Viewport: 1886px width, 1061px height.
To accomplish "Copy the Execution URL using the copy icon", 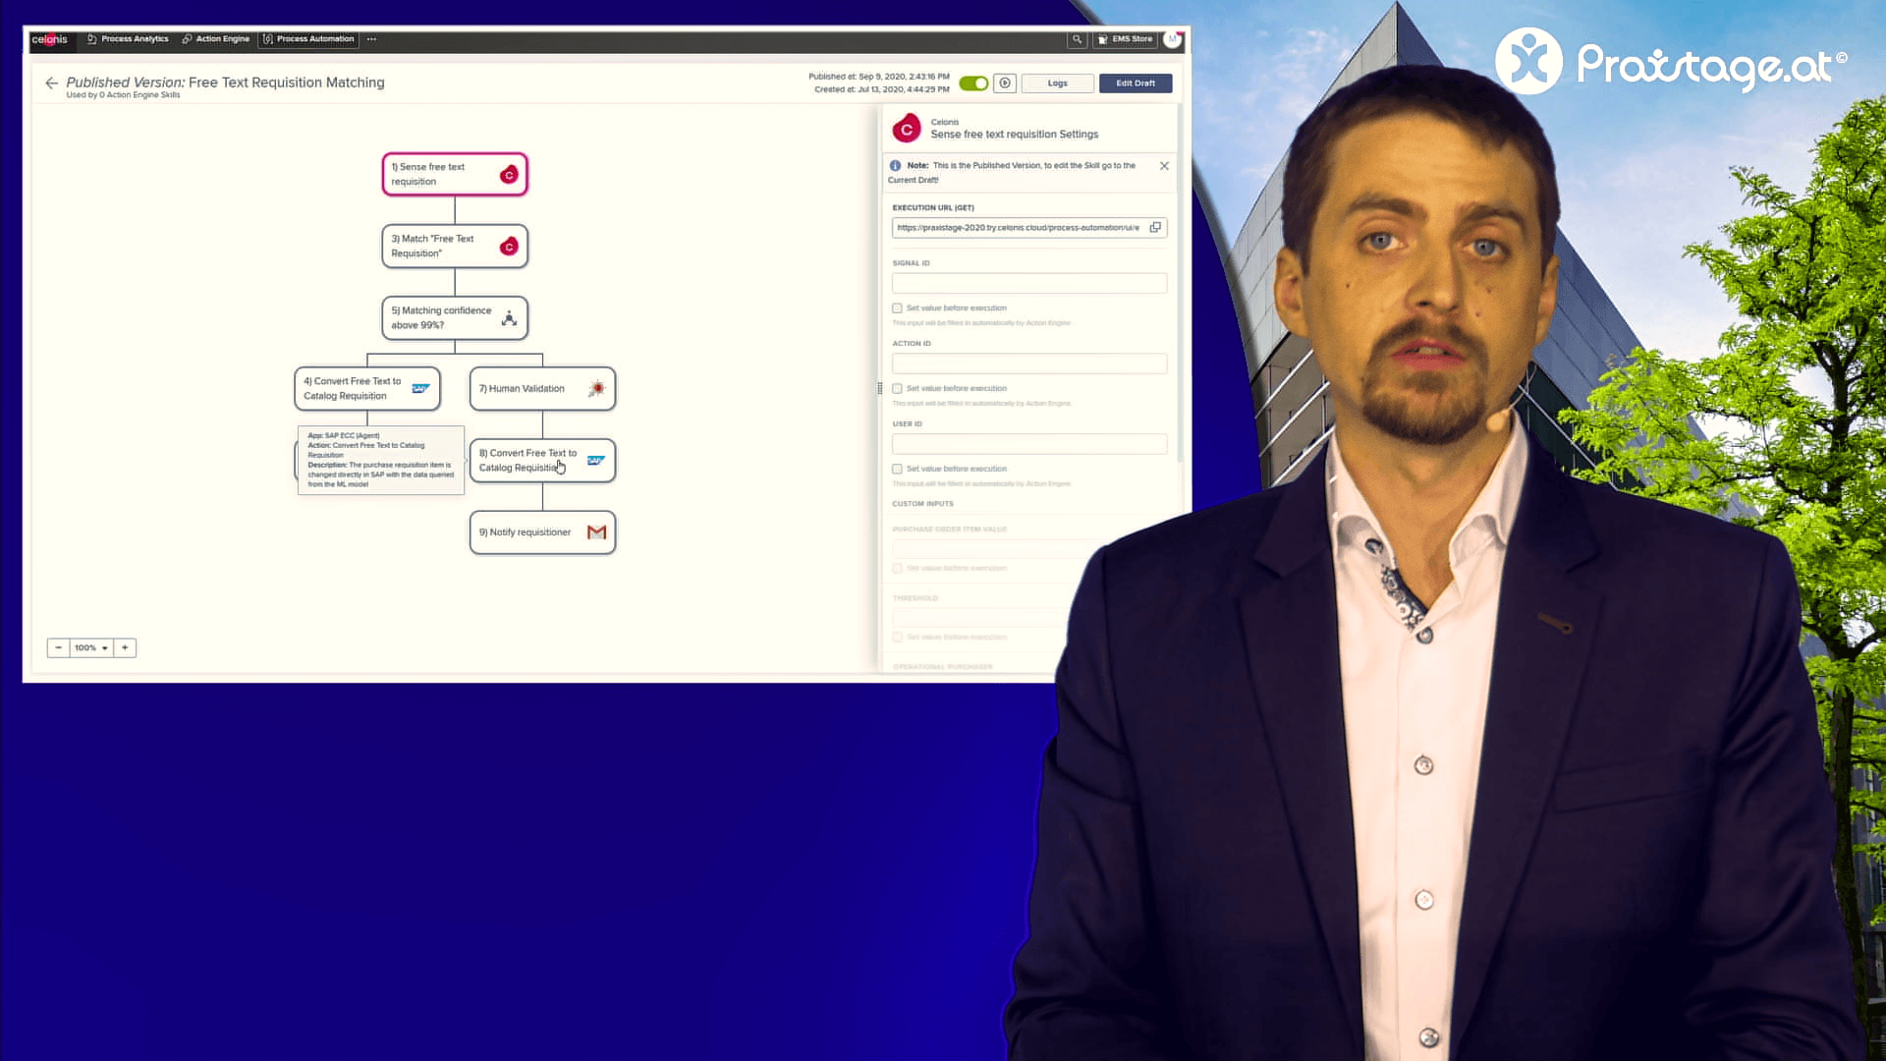I will point(1156,227).
